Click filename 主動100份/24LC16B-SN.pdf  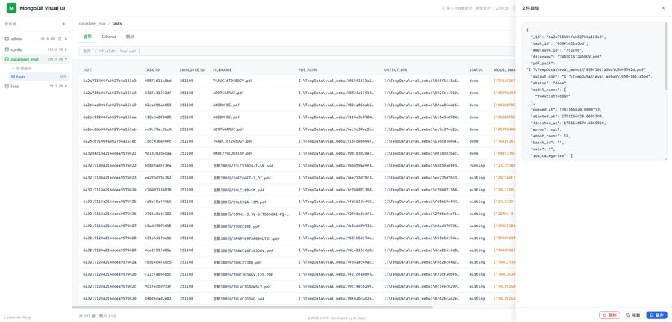pyautogui.click(x=238, y=190)
